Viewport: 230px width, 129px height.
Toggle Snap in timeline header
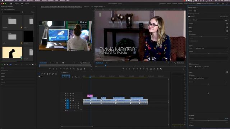click(x=66, y=77)
